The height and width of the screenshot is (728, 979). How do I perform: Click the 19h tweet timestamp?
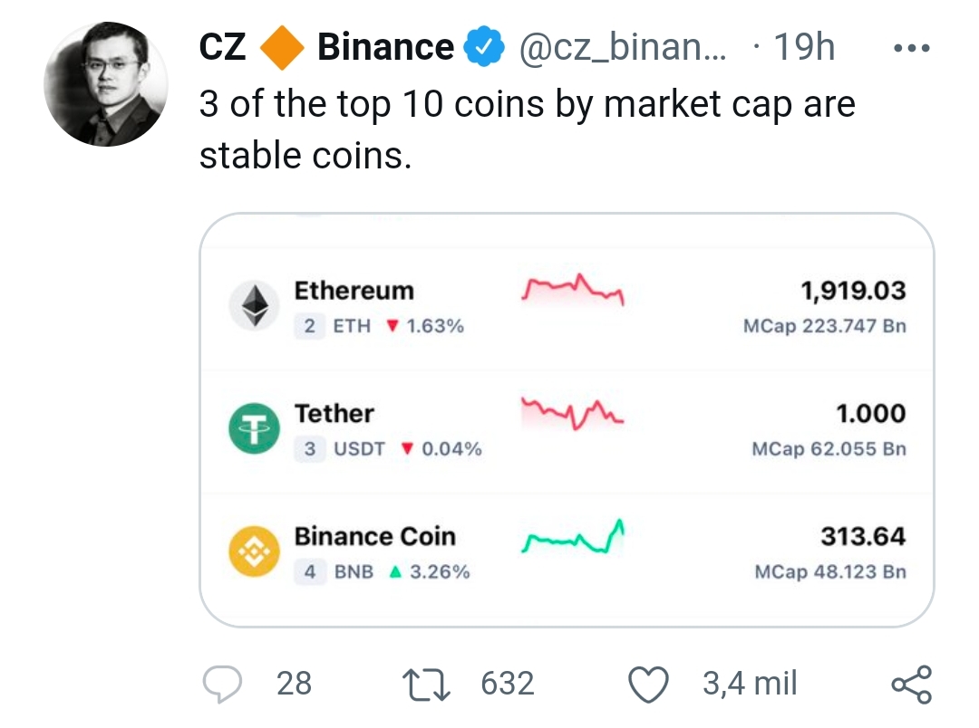coord(803,47)
